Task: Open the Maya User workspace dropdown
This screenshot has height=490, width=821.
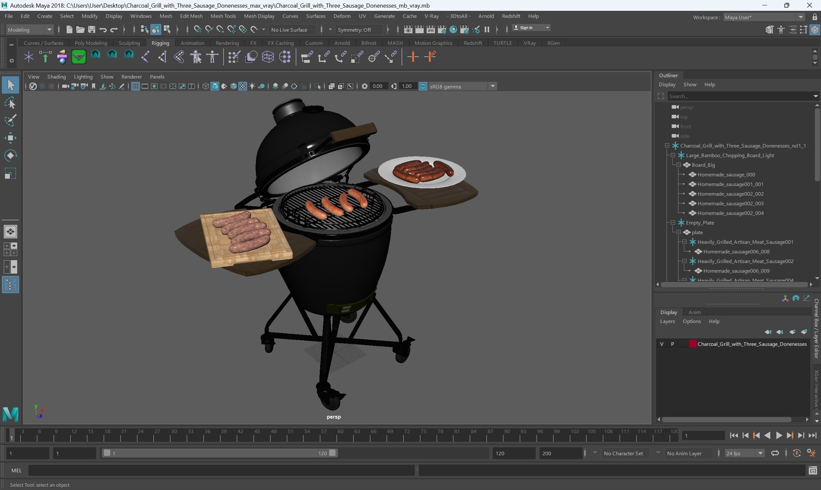Action: coord(764,17)
